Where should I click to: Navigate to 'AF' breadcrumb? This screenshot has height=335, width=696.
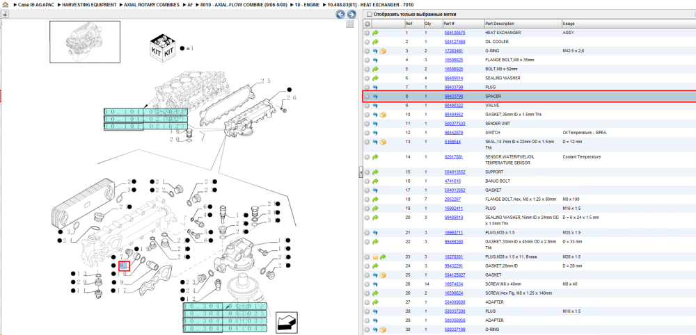(x=191, y=4)
